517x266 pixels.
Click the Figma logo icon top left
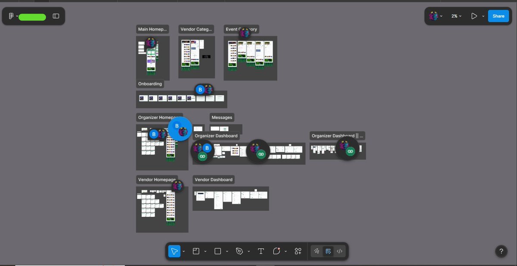click(10, 16)
